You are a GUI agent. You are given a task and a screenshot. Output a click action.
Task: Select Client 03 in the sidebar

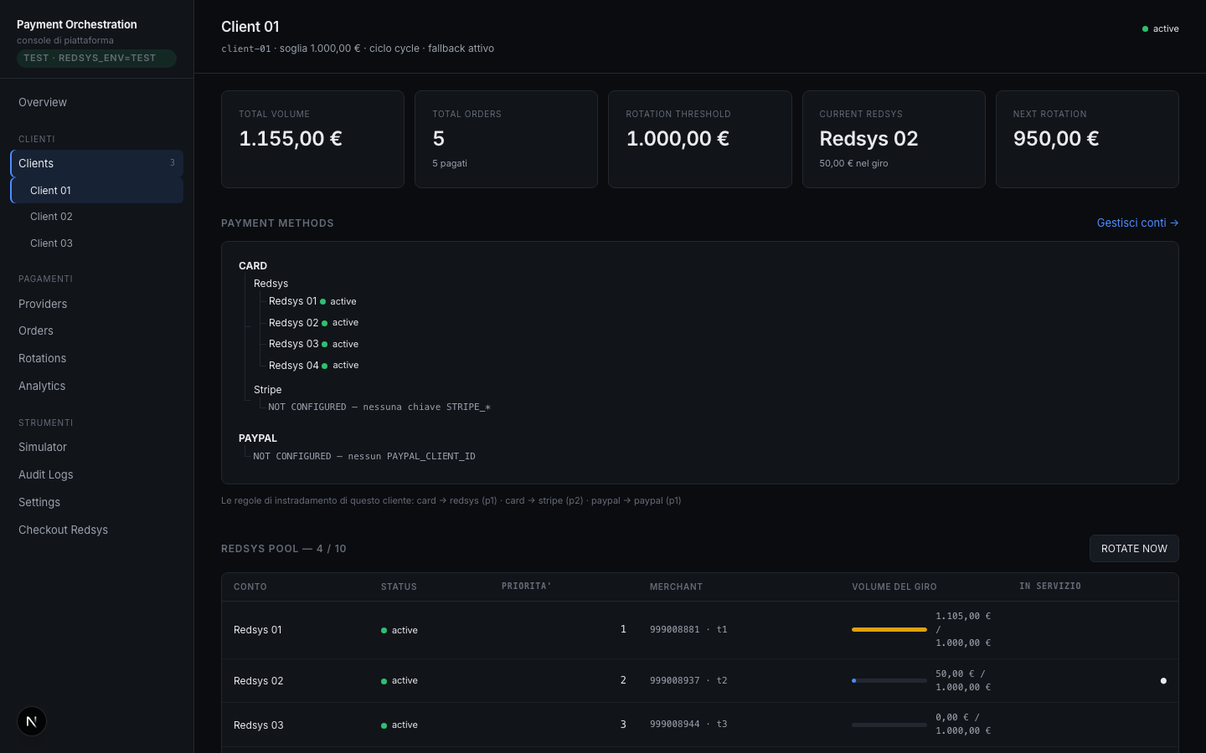pos(96,243)
